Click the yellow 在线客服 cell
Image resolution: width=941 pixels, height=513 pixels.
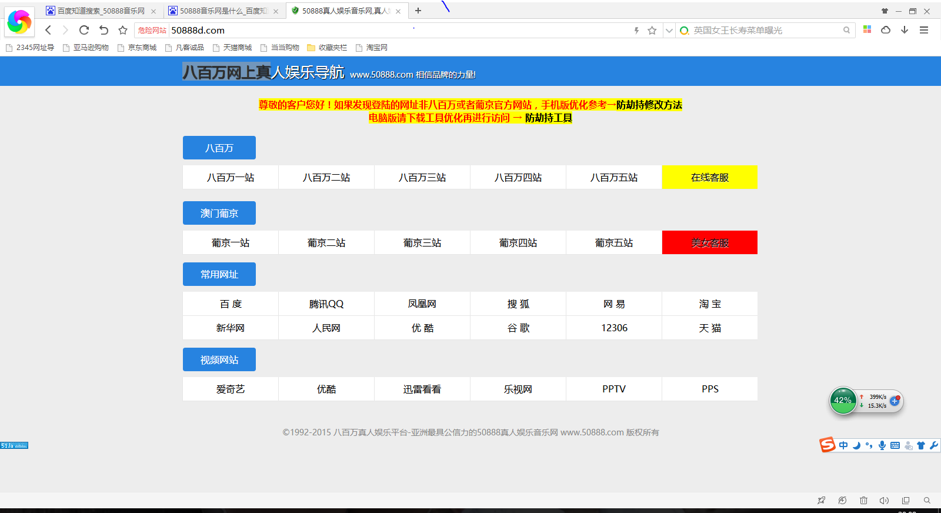coord(710,177)
